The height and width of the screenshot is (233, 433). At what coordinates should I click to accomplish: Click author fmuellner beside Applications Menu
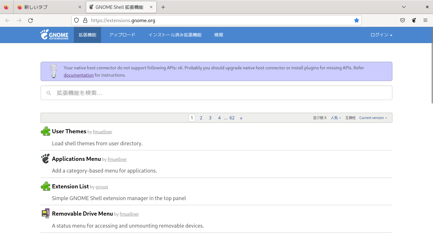117,159
